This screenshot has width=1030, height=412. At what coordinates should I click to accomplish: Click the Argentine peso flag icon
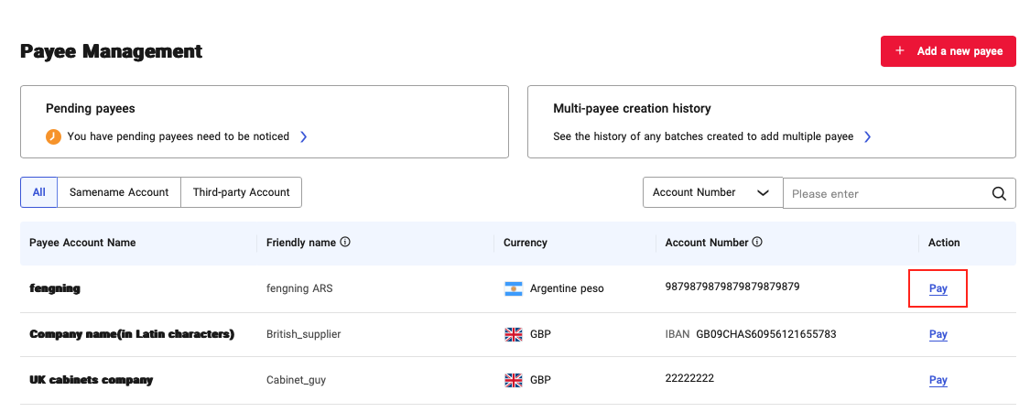click(514, 288)
